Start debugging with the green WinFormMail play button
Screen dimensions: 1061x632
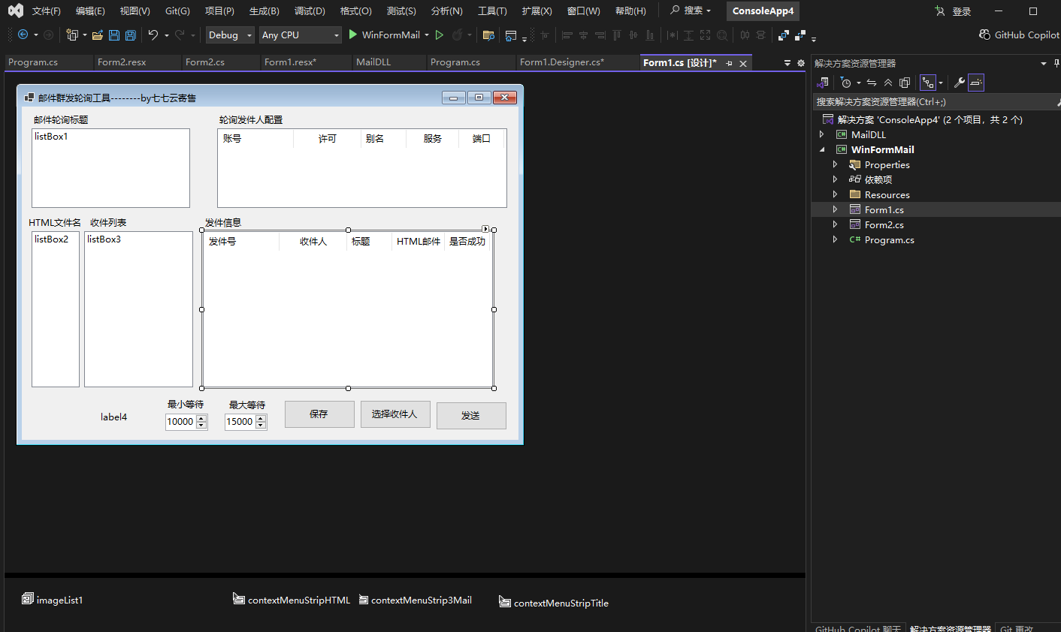(x=353, y=35)
